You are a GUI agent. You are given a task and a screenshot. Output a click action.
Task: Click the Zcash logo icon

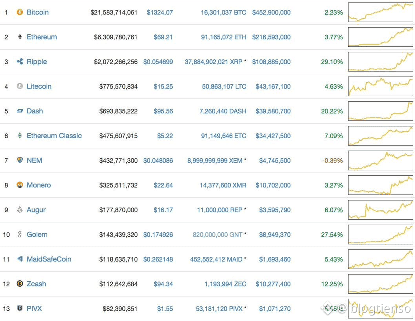click(20, 284)
